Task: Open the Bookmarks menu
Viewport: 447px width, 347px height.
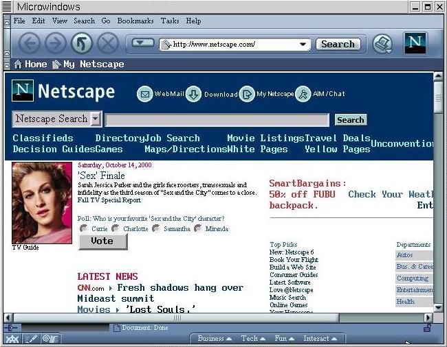Action: coord(135,21)
